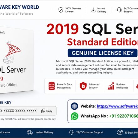Click the red database Powerful Data Management icon

click(x=52, y=86)
